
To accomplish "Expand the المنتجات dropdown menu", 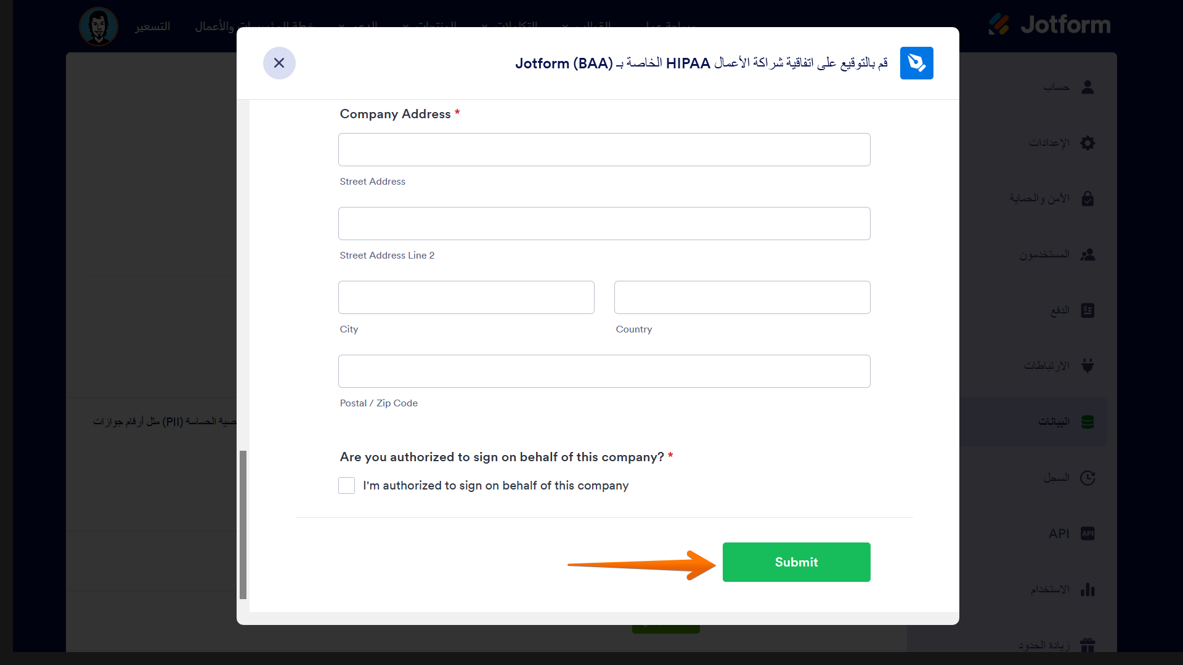I will [437, 25].
